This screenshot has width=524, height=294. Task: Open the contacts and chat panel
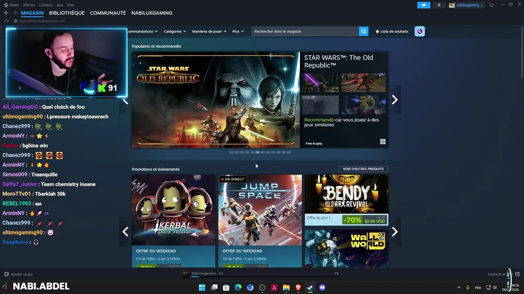(504, 274)
